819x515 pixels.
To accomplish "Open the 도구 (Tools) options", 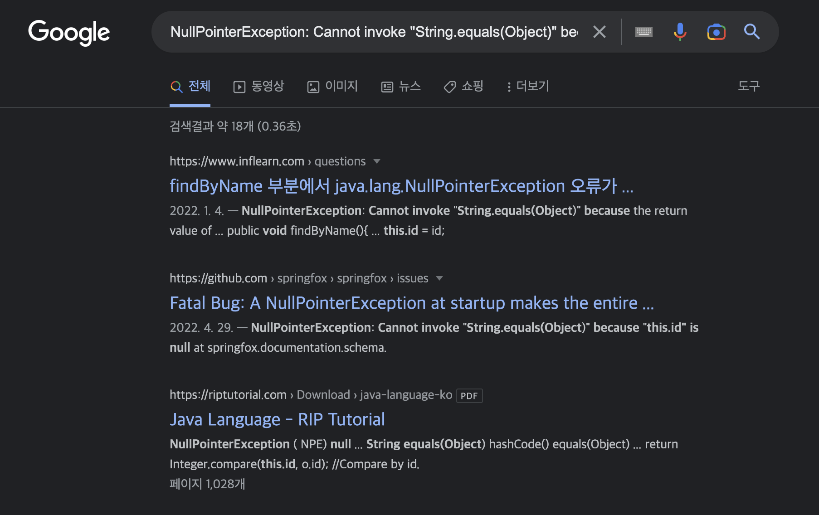I will point(749,86).
